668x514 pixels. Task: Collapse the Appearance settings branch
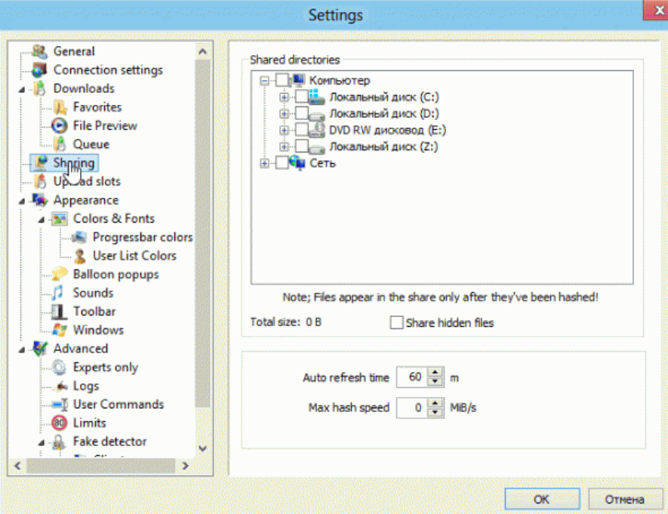pyautogui.click(x=21, y=201)
